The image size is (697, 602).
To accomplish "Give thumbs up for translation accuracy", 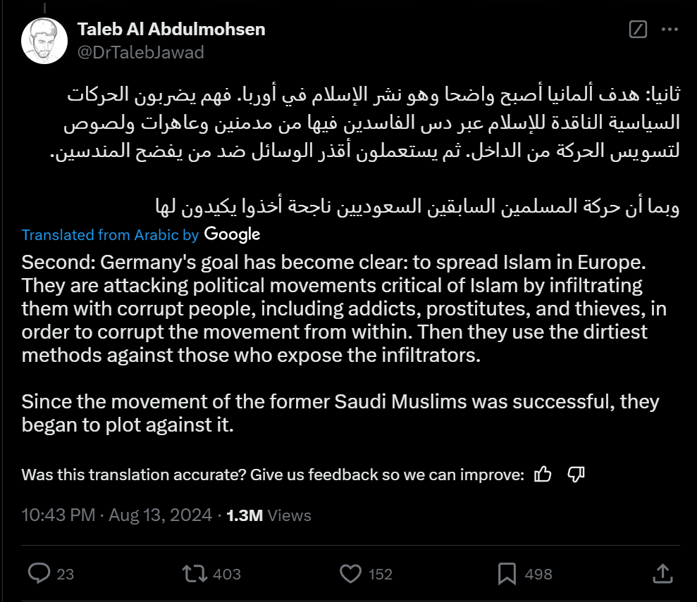I will 543,475.
